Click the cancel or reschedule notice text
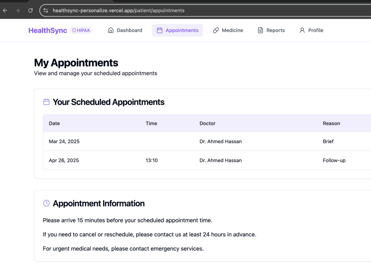Image resolution: width=371 pixels, height=278 pixels. [x=150, y=235]
